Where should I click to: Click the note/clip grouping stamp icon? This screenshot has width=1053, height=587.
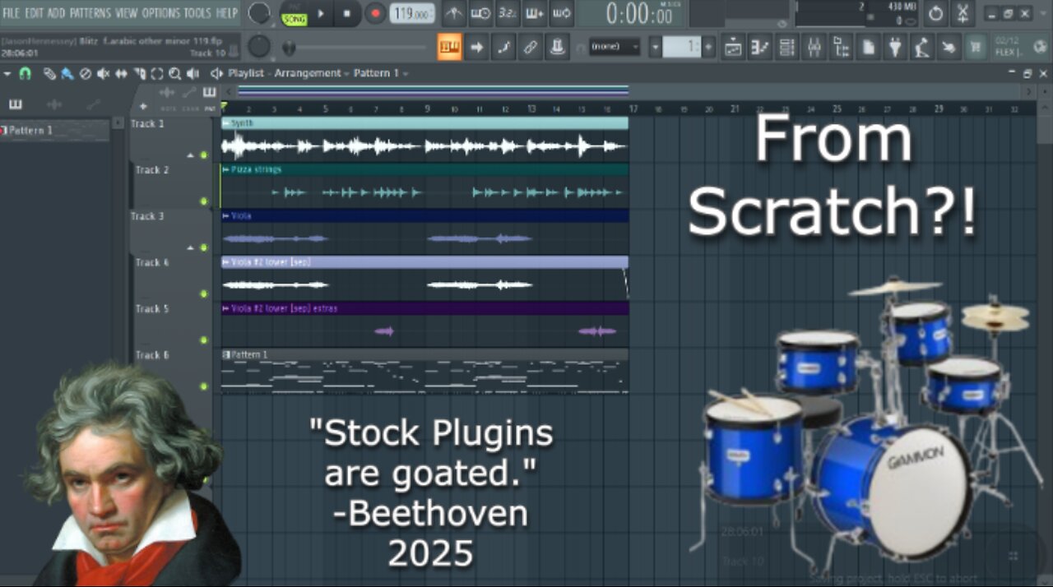coord(558,47)
